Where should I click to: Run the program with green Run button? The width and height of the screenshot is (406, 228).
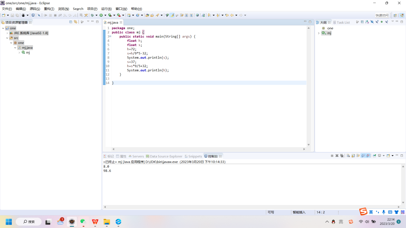coord(101,15)
